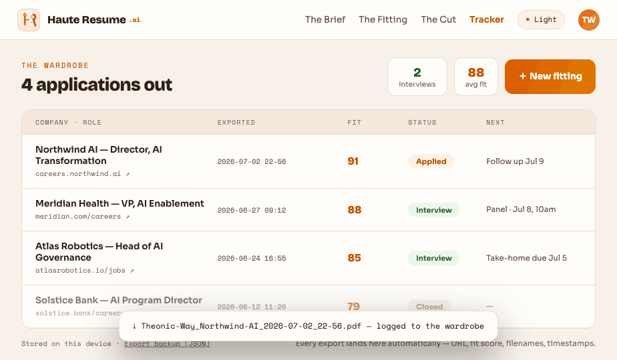
Task: Open the 2 interviews stat card
Action: [417, 77]
